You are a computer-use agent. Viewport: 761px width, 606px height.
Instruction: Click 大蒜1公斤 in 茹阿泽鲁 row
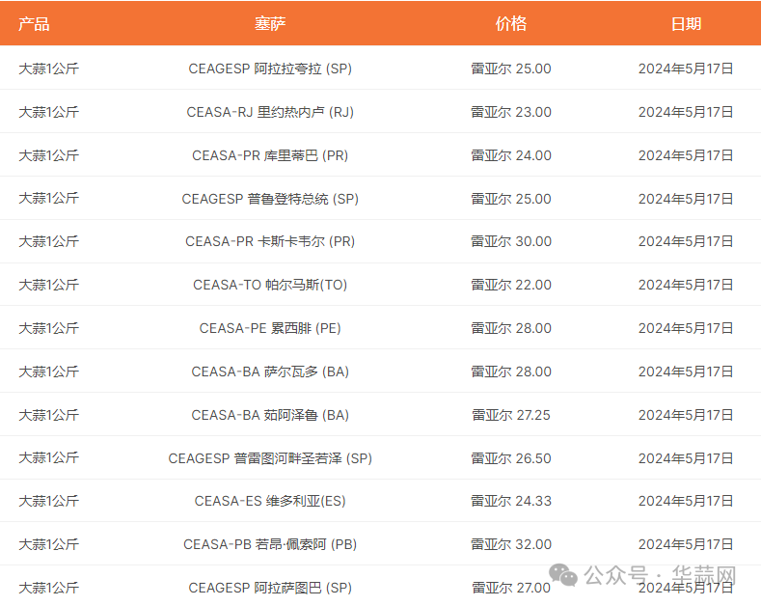click(x=48, y=415)
